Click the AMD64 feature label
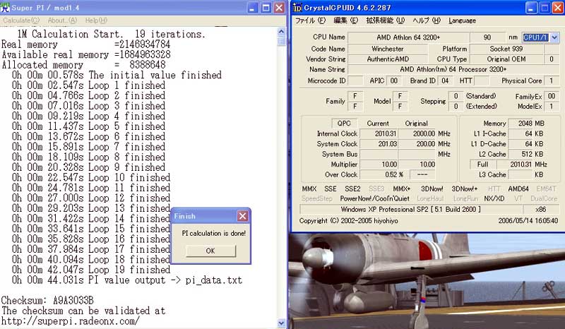 518,189
